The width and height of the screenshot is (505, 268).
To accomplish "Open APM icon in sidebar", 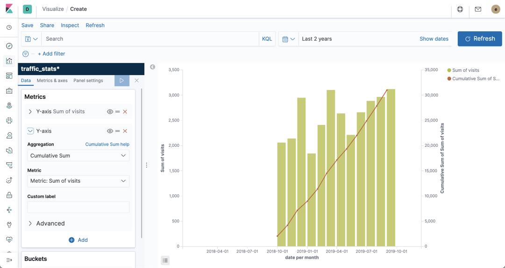I will pos(9,165).
